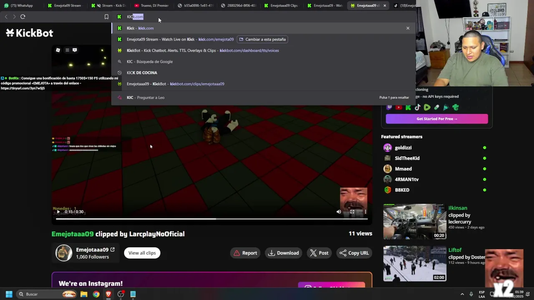Close the active Emejotaaa09 clip tab
This screenshot has width=534, height=300.
385,5
